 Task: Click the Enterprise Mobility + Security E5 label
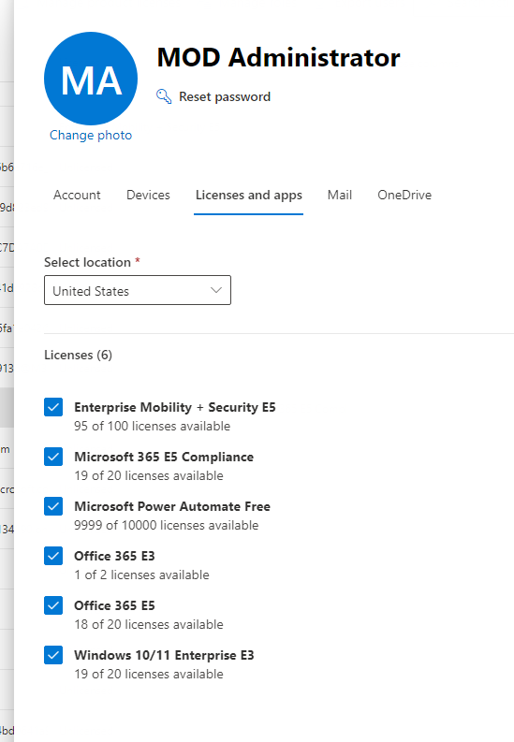[175, 407]
